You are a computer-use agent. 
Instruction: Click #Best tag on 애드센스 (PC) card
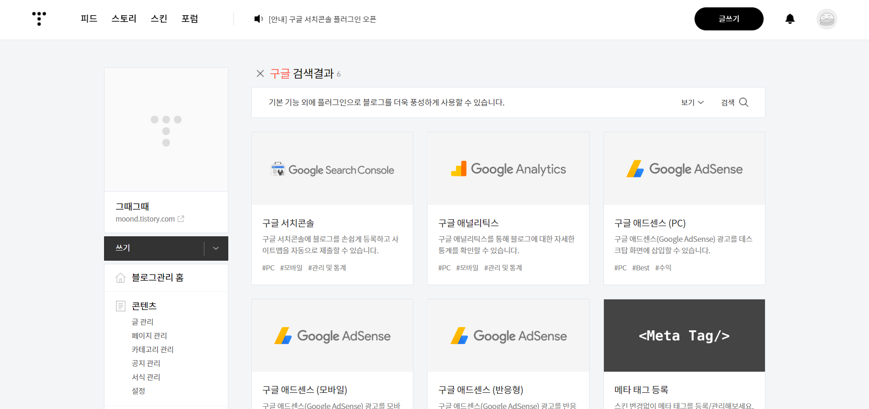click(641, 268)
